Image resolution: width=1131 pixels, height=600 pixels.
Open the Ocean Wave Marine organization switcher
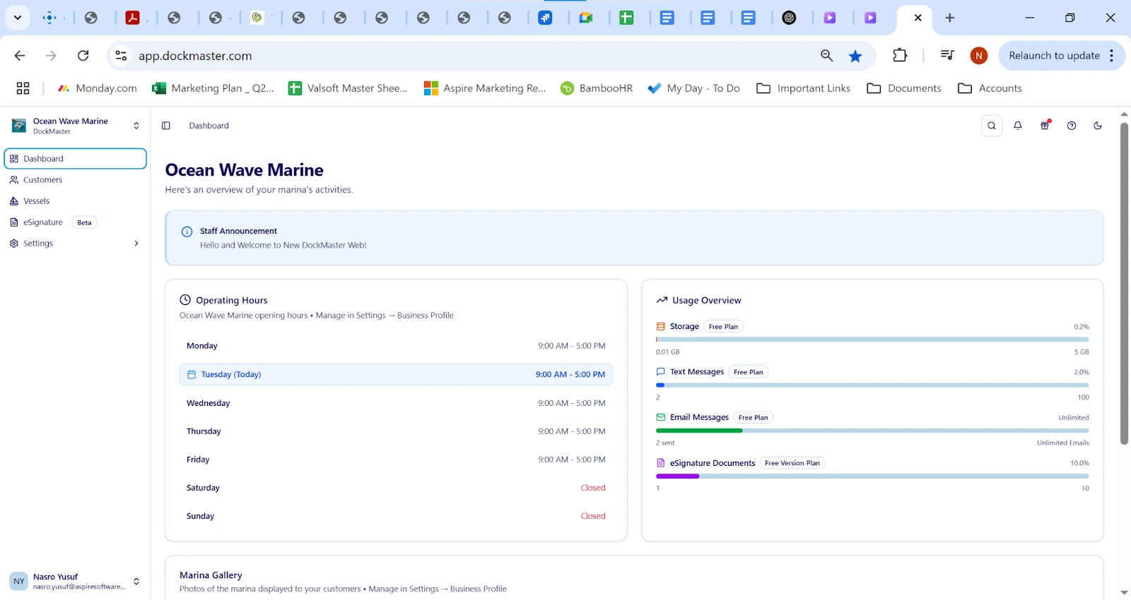tap(75, 126)
